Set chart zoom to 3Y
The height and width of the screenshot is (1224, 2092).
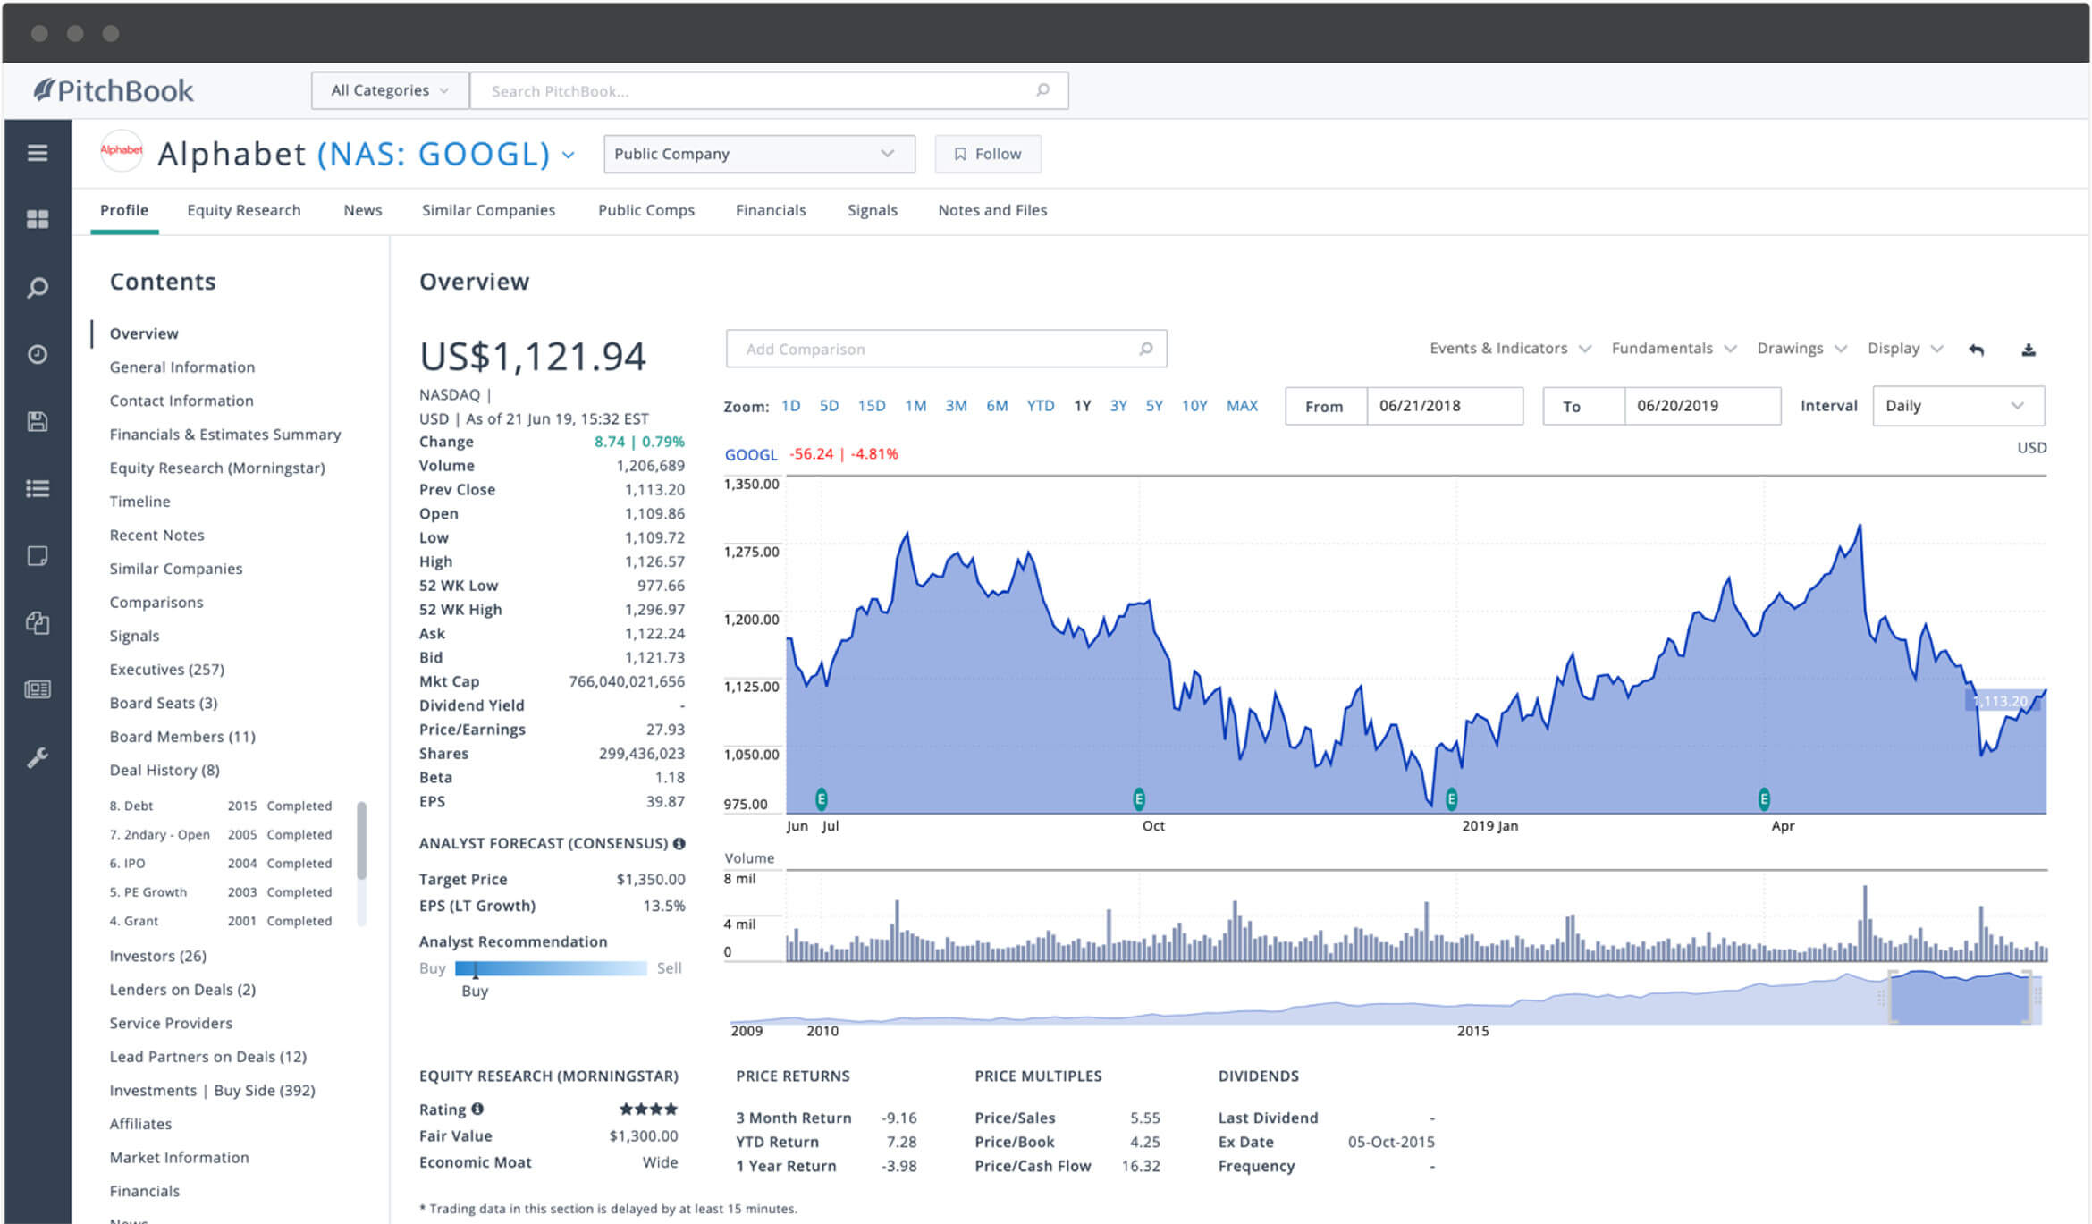(x=1118, y=406)
